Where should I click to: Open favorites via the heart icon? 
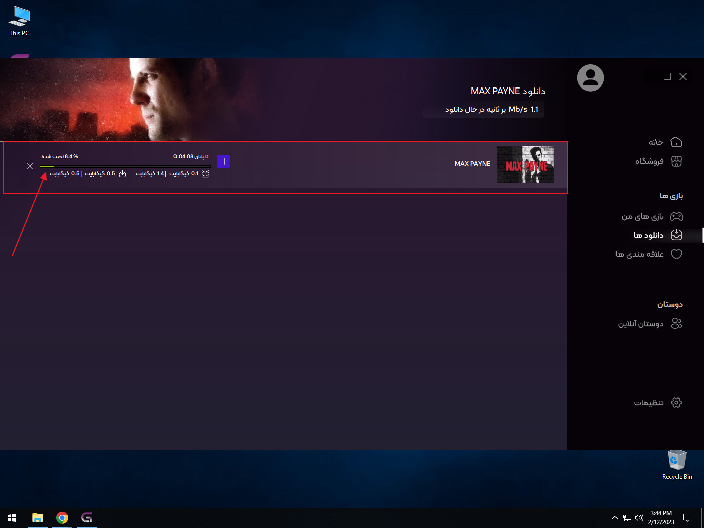[676, 254]
